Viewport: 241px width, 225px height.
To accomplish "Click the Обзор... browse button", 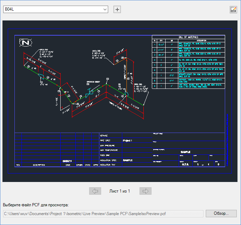I will tap(221, 213).
